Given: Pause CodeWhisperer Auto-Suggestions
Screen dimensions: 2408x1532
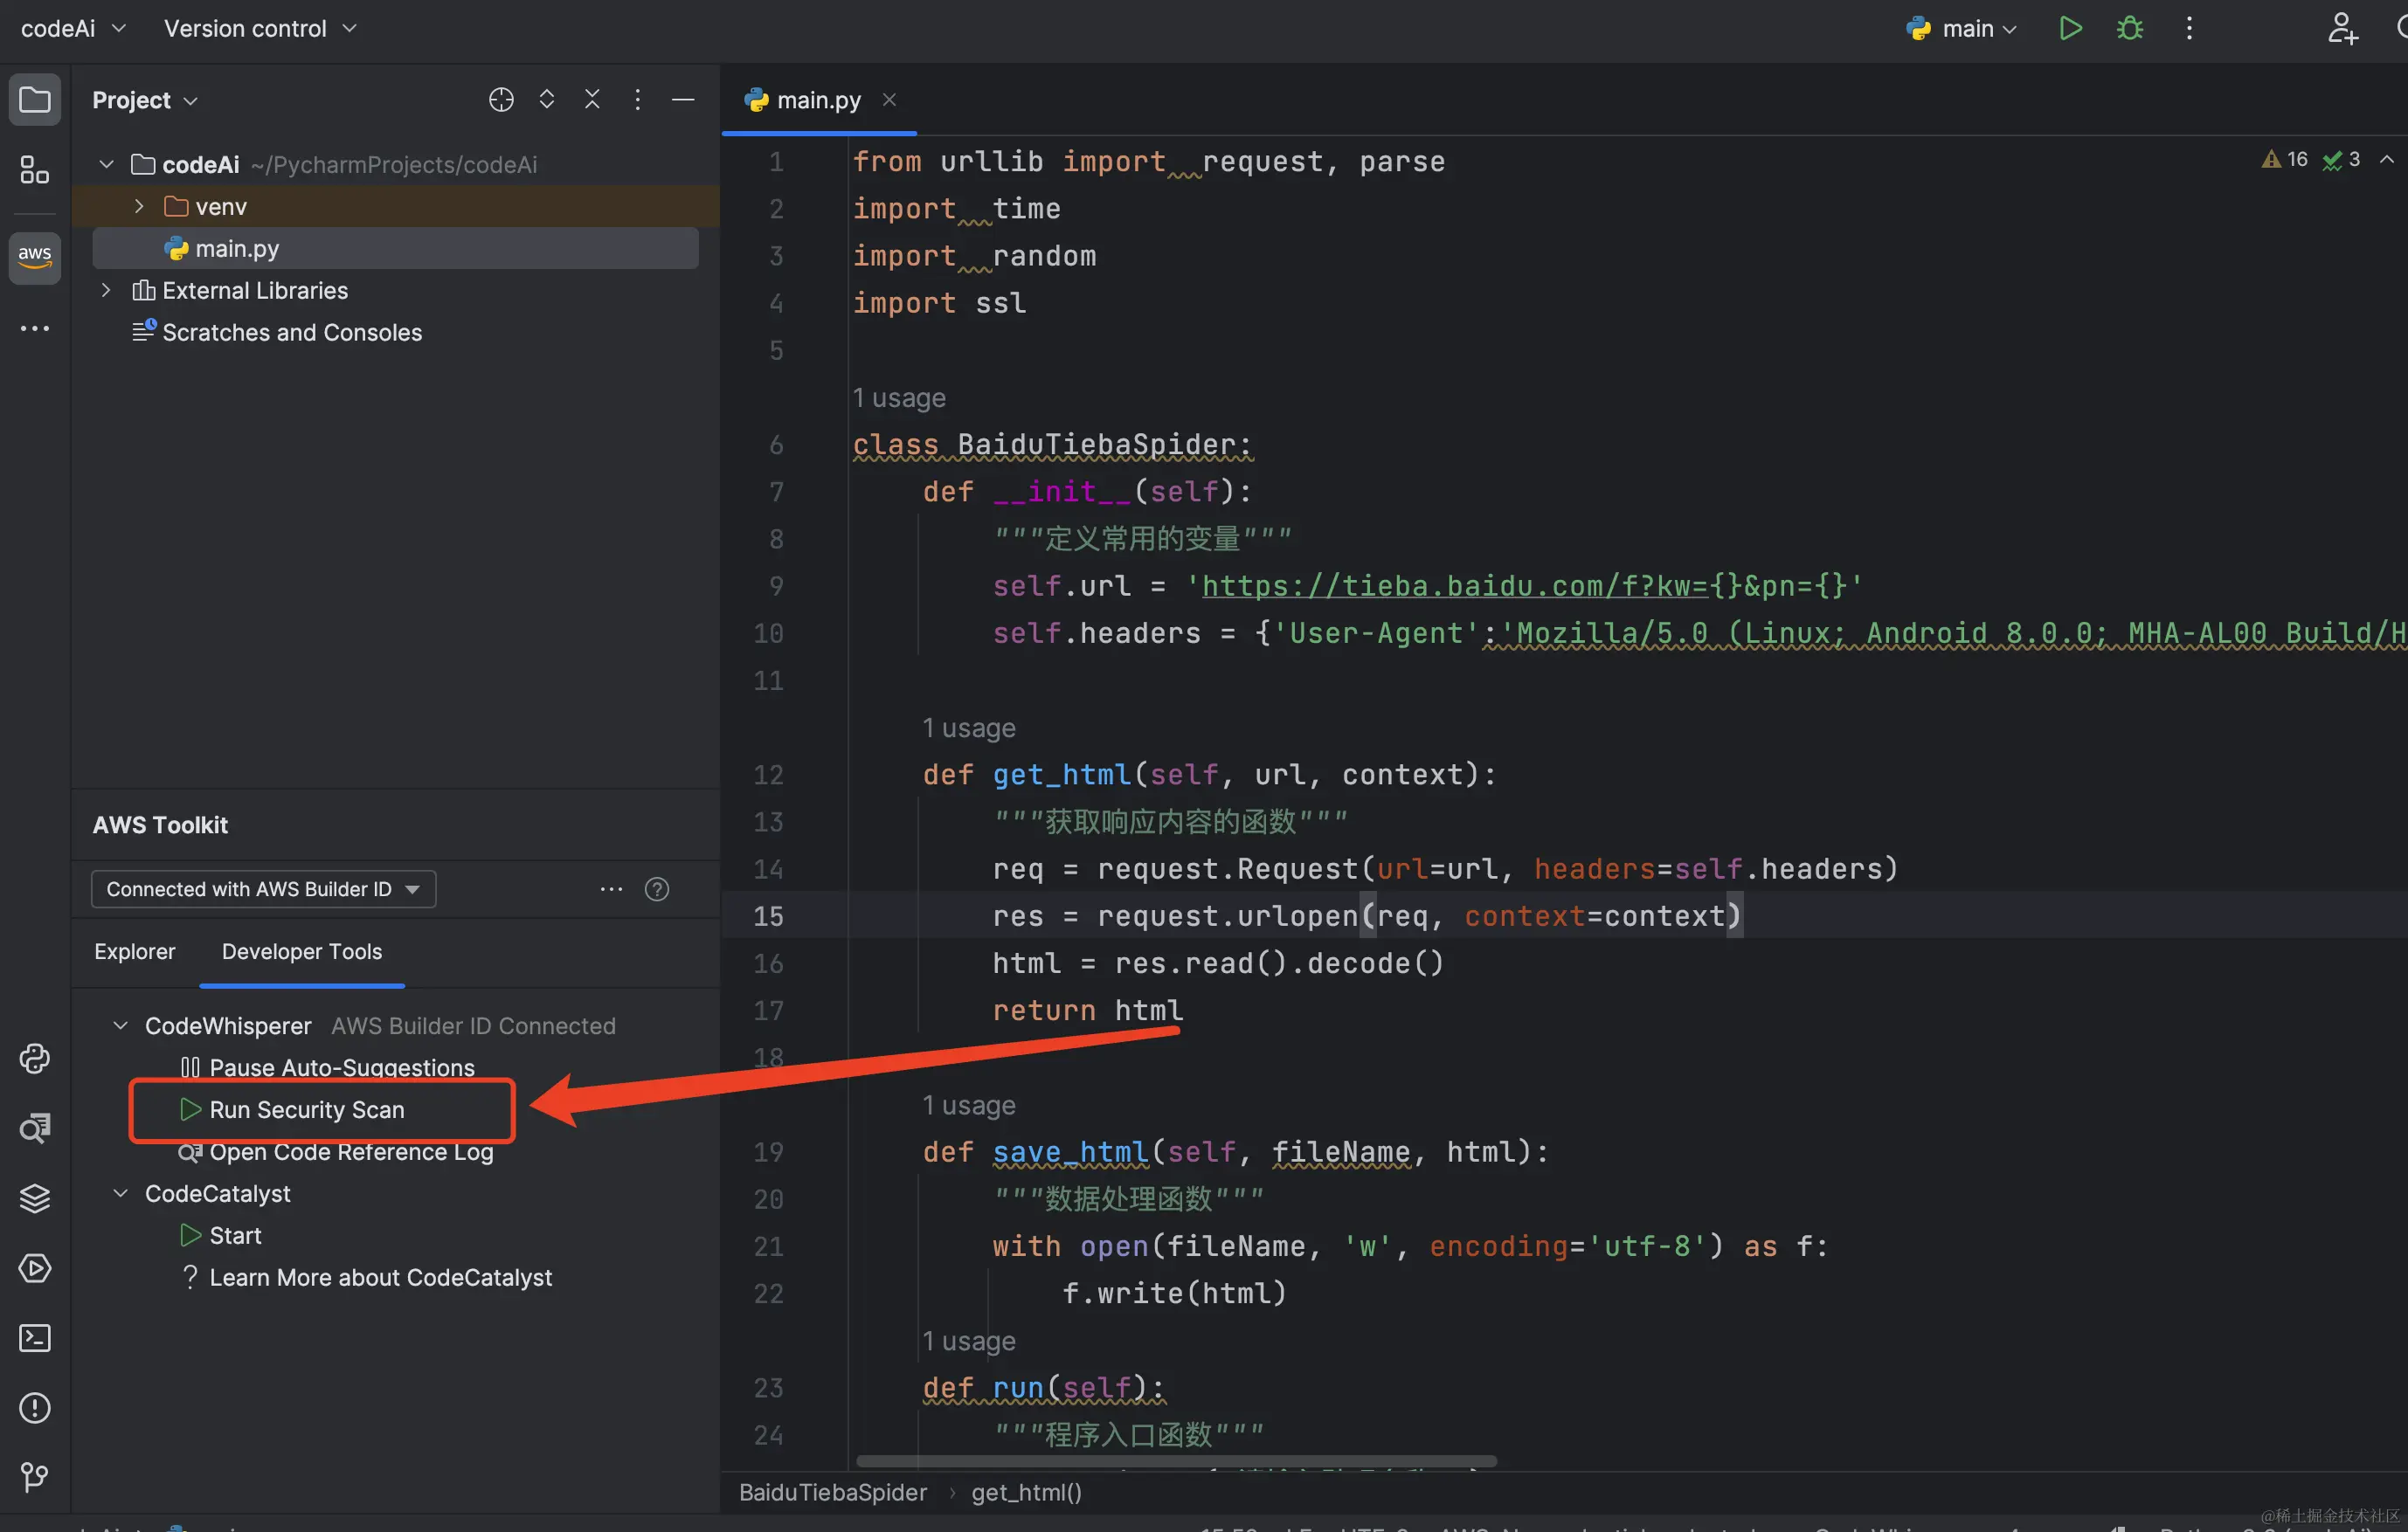Looking at the screenshot, I should (340, 1067).
